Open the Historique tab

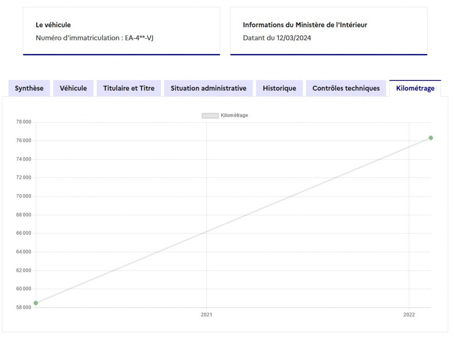(279, 88)
